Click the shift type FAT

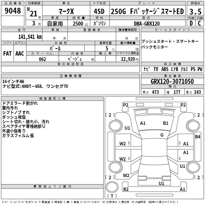click(7, 54)
